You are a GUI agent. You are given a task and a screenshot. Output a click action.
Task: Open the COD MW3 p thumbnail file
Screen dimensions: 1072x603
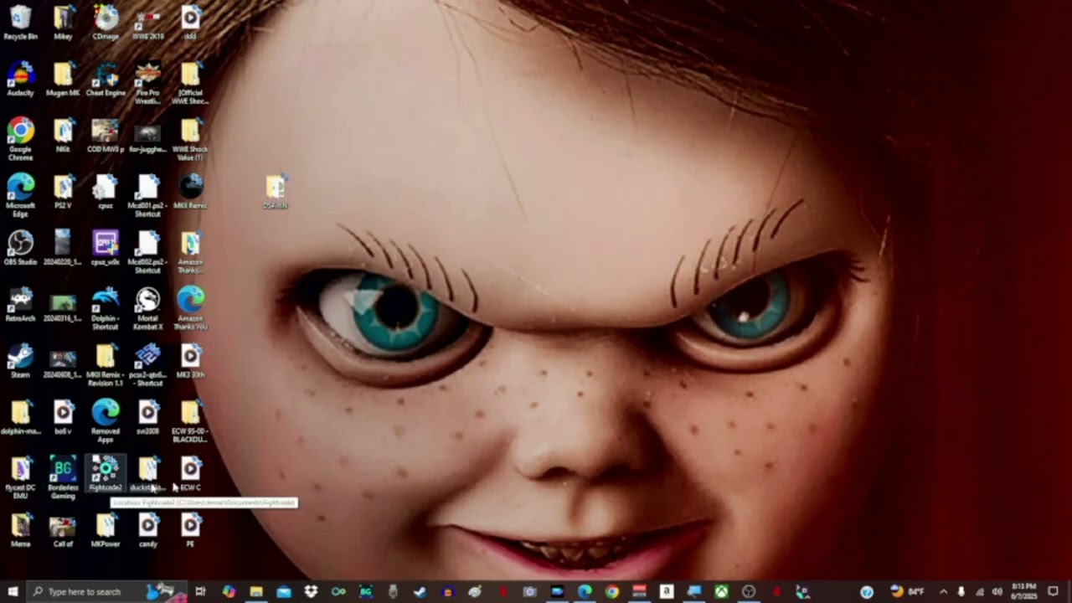click(106, 135)
